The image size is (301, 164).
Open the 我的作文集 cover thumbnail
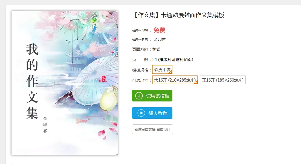[x=65, y=83]
